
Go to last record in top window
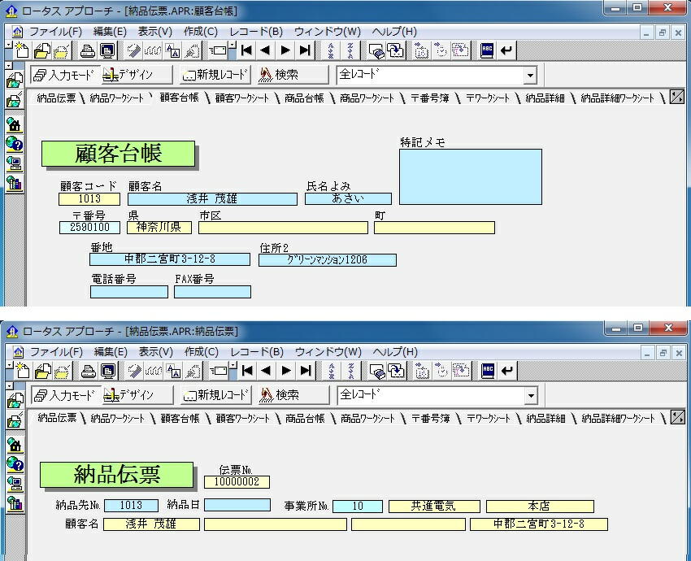click(x=305, y=50)
